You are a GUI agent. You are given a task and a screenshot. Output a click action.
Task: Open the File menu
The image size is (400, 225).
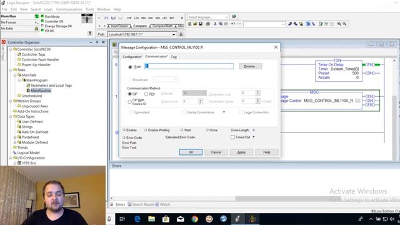click(x=4, y=9)
